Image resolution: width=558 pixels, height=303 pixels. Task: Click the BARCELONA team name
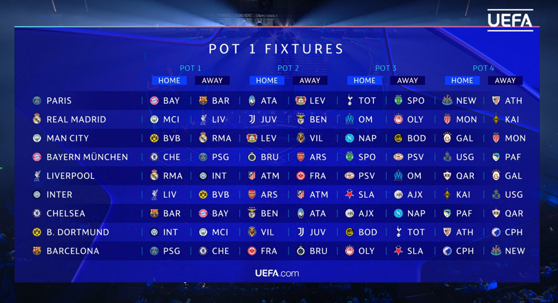pos(73,251)
